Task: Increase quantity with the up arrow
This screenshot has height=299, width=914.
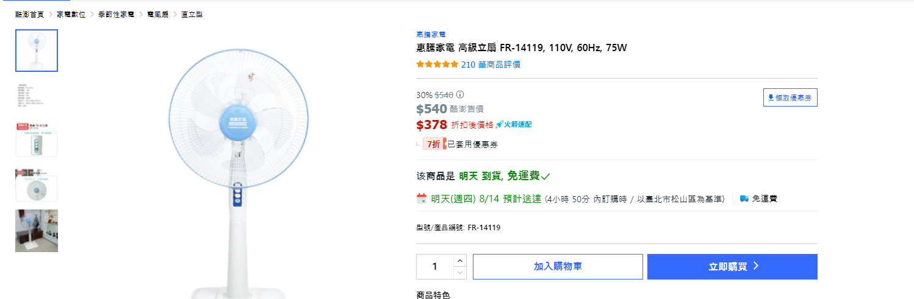Action: coord(460,260)
